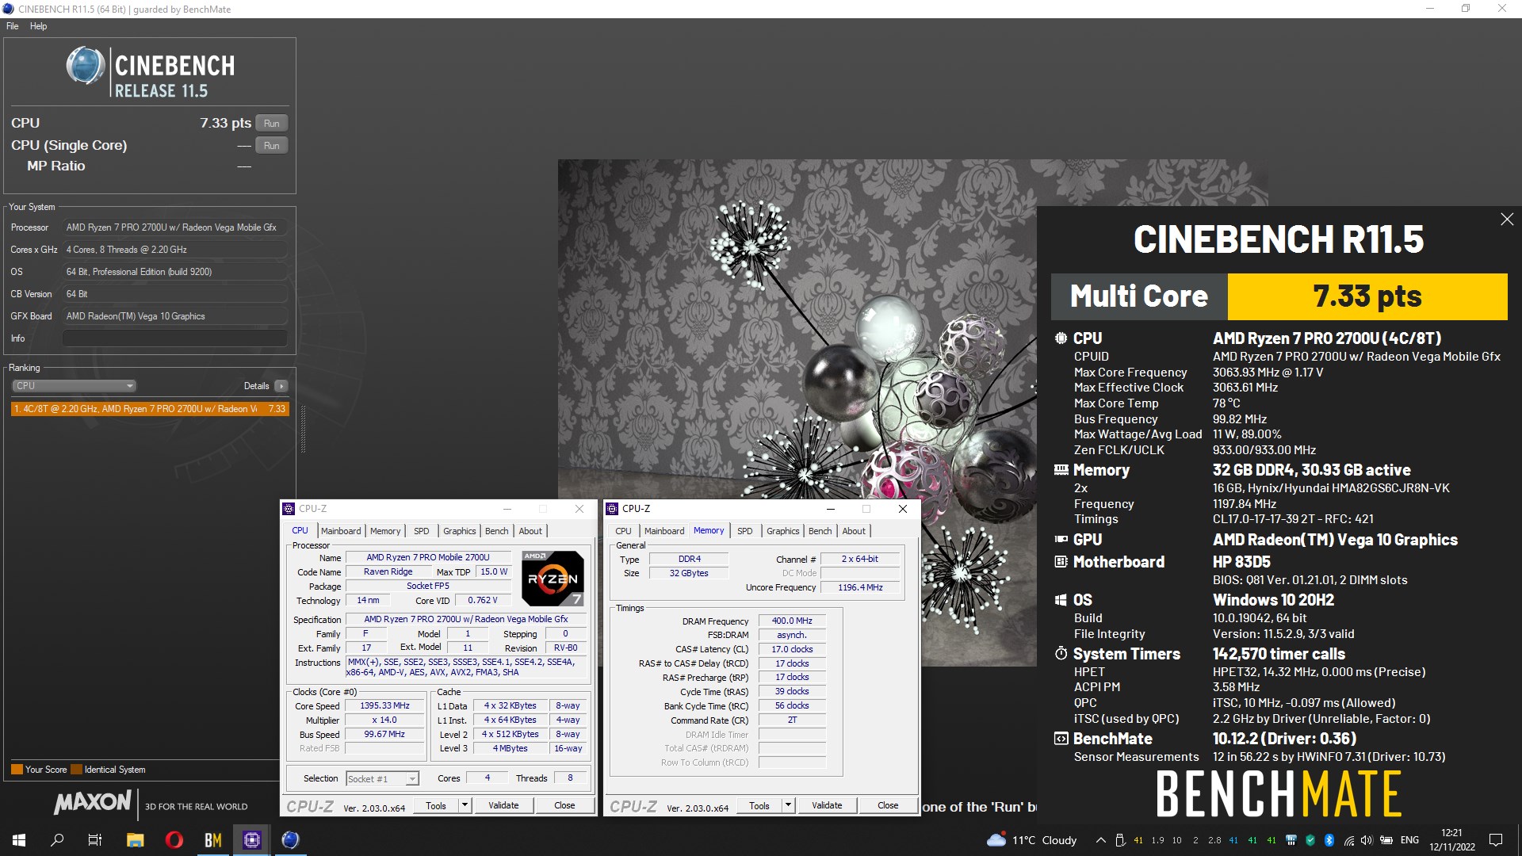Click Tools button in right CPU-Z window
The height and width of the screenshot is (856, 1522).
click(x=759, y=805)
